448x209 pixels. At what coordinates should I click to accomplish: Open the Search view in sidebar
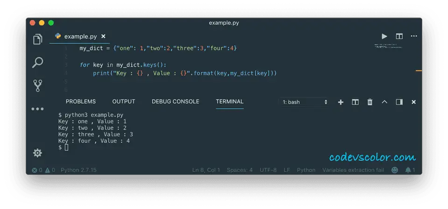(x=37, y=63)
